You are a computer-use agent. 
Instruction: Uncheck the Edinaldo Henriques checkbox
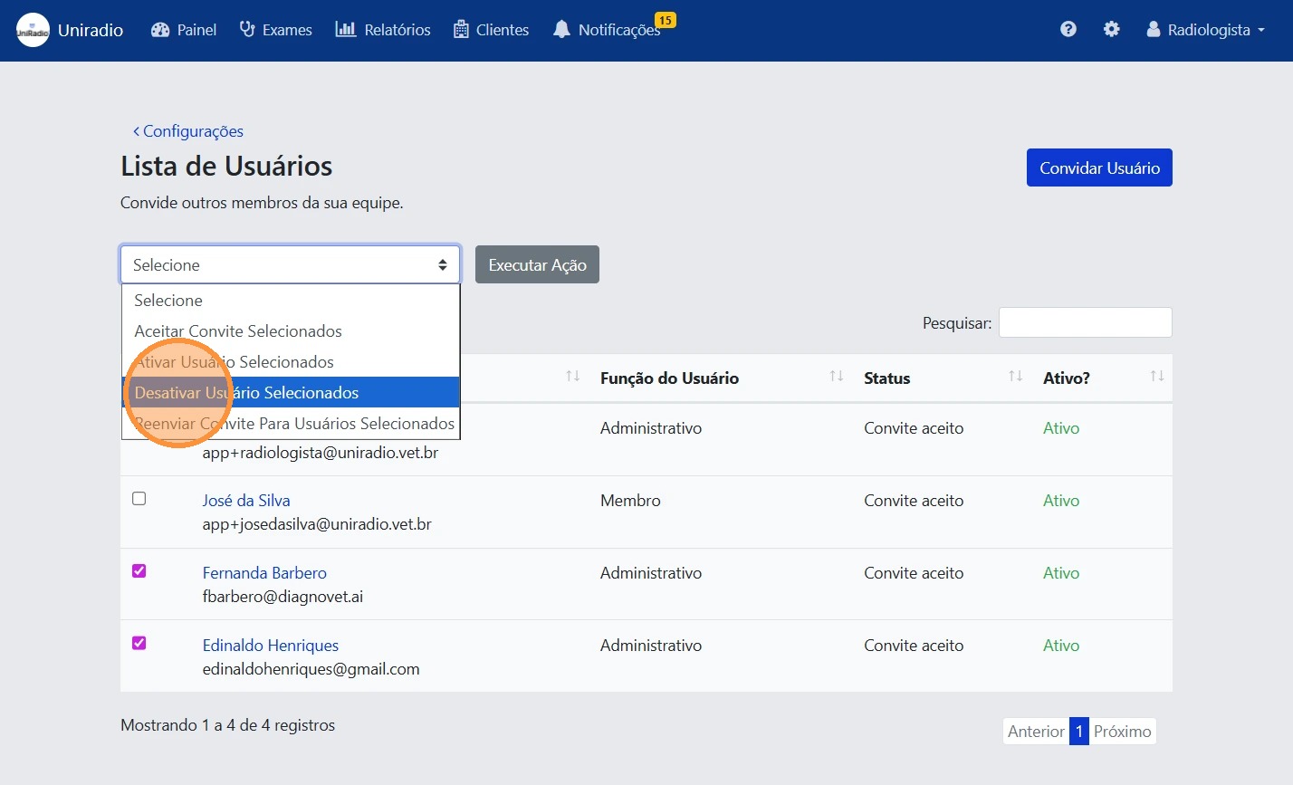coord(139,644)
